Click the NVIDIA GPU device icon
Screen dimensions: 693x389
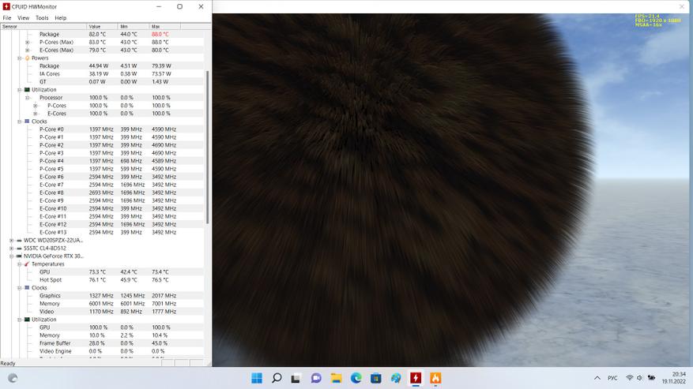(19, 256)
